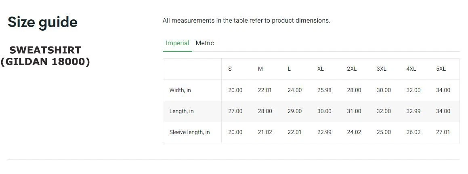The image size is (468, 174).
Task: Click the 22.01 width value for M
Action: (x=265, y=90)
